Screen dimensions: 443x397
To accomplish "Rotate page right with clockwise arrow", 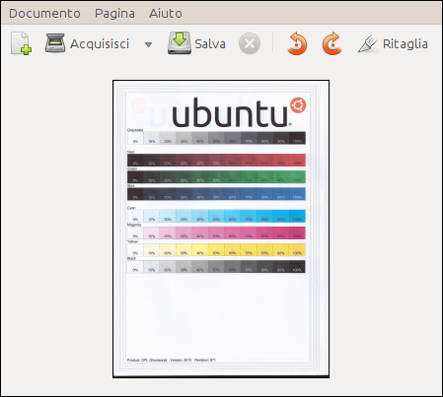I will 332,43.
